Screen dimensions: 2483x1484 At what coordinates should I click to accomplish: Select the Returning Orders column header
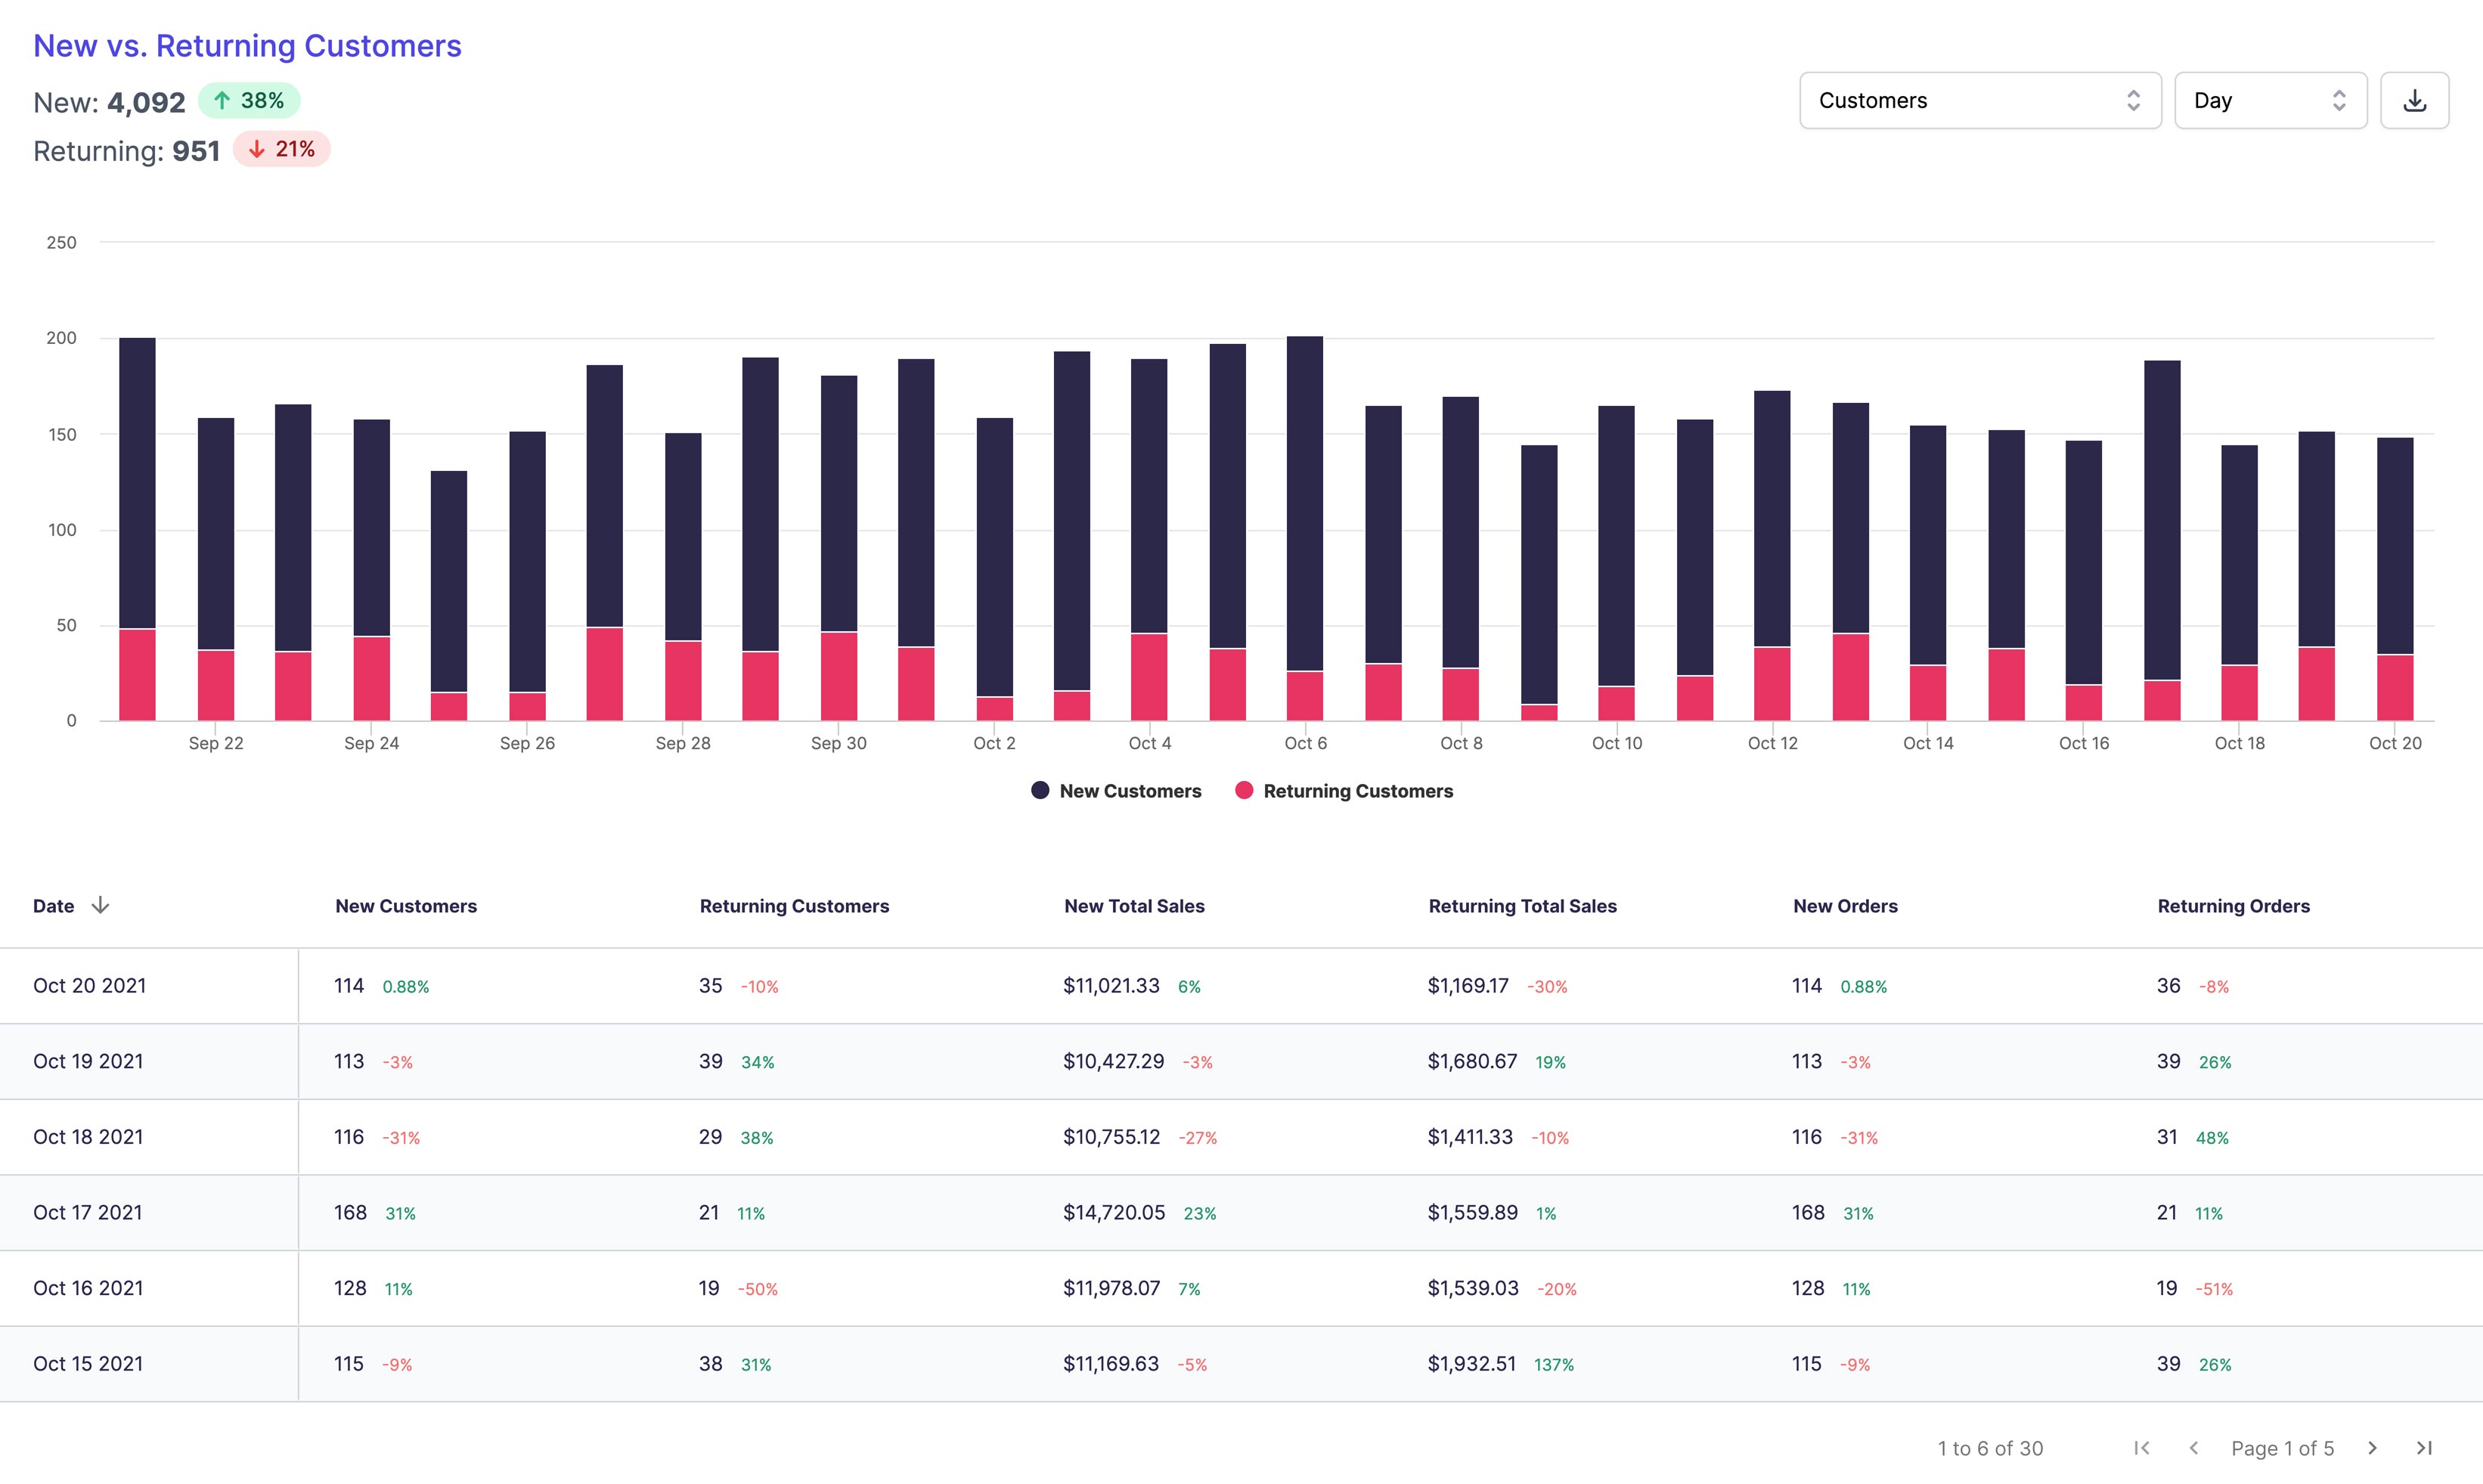[x=2233, y=905]
